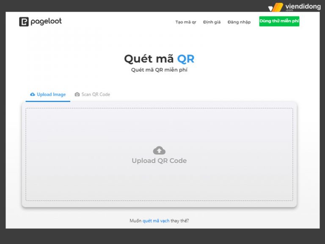Click the orange viendidong logo icon
325x244 pixels.
tap(275, 7)
